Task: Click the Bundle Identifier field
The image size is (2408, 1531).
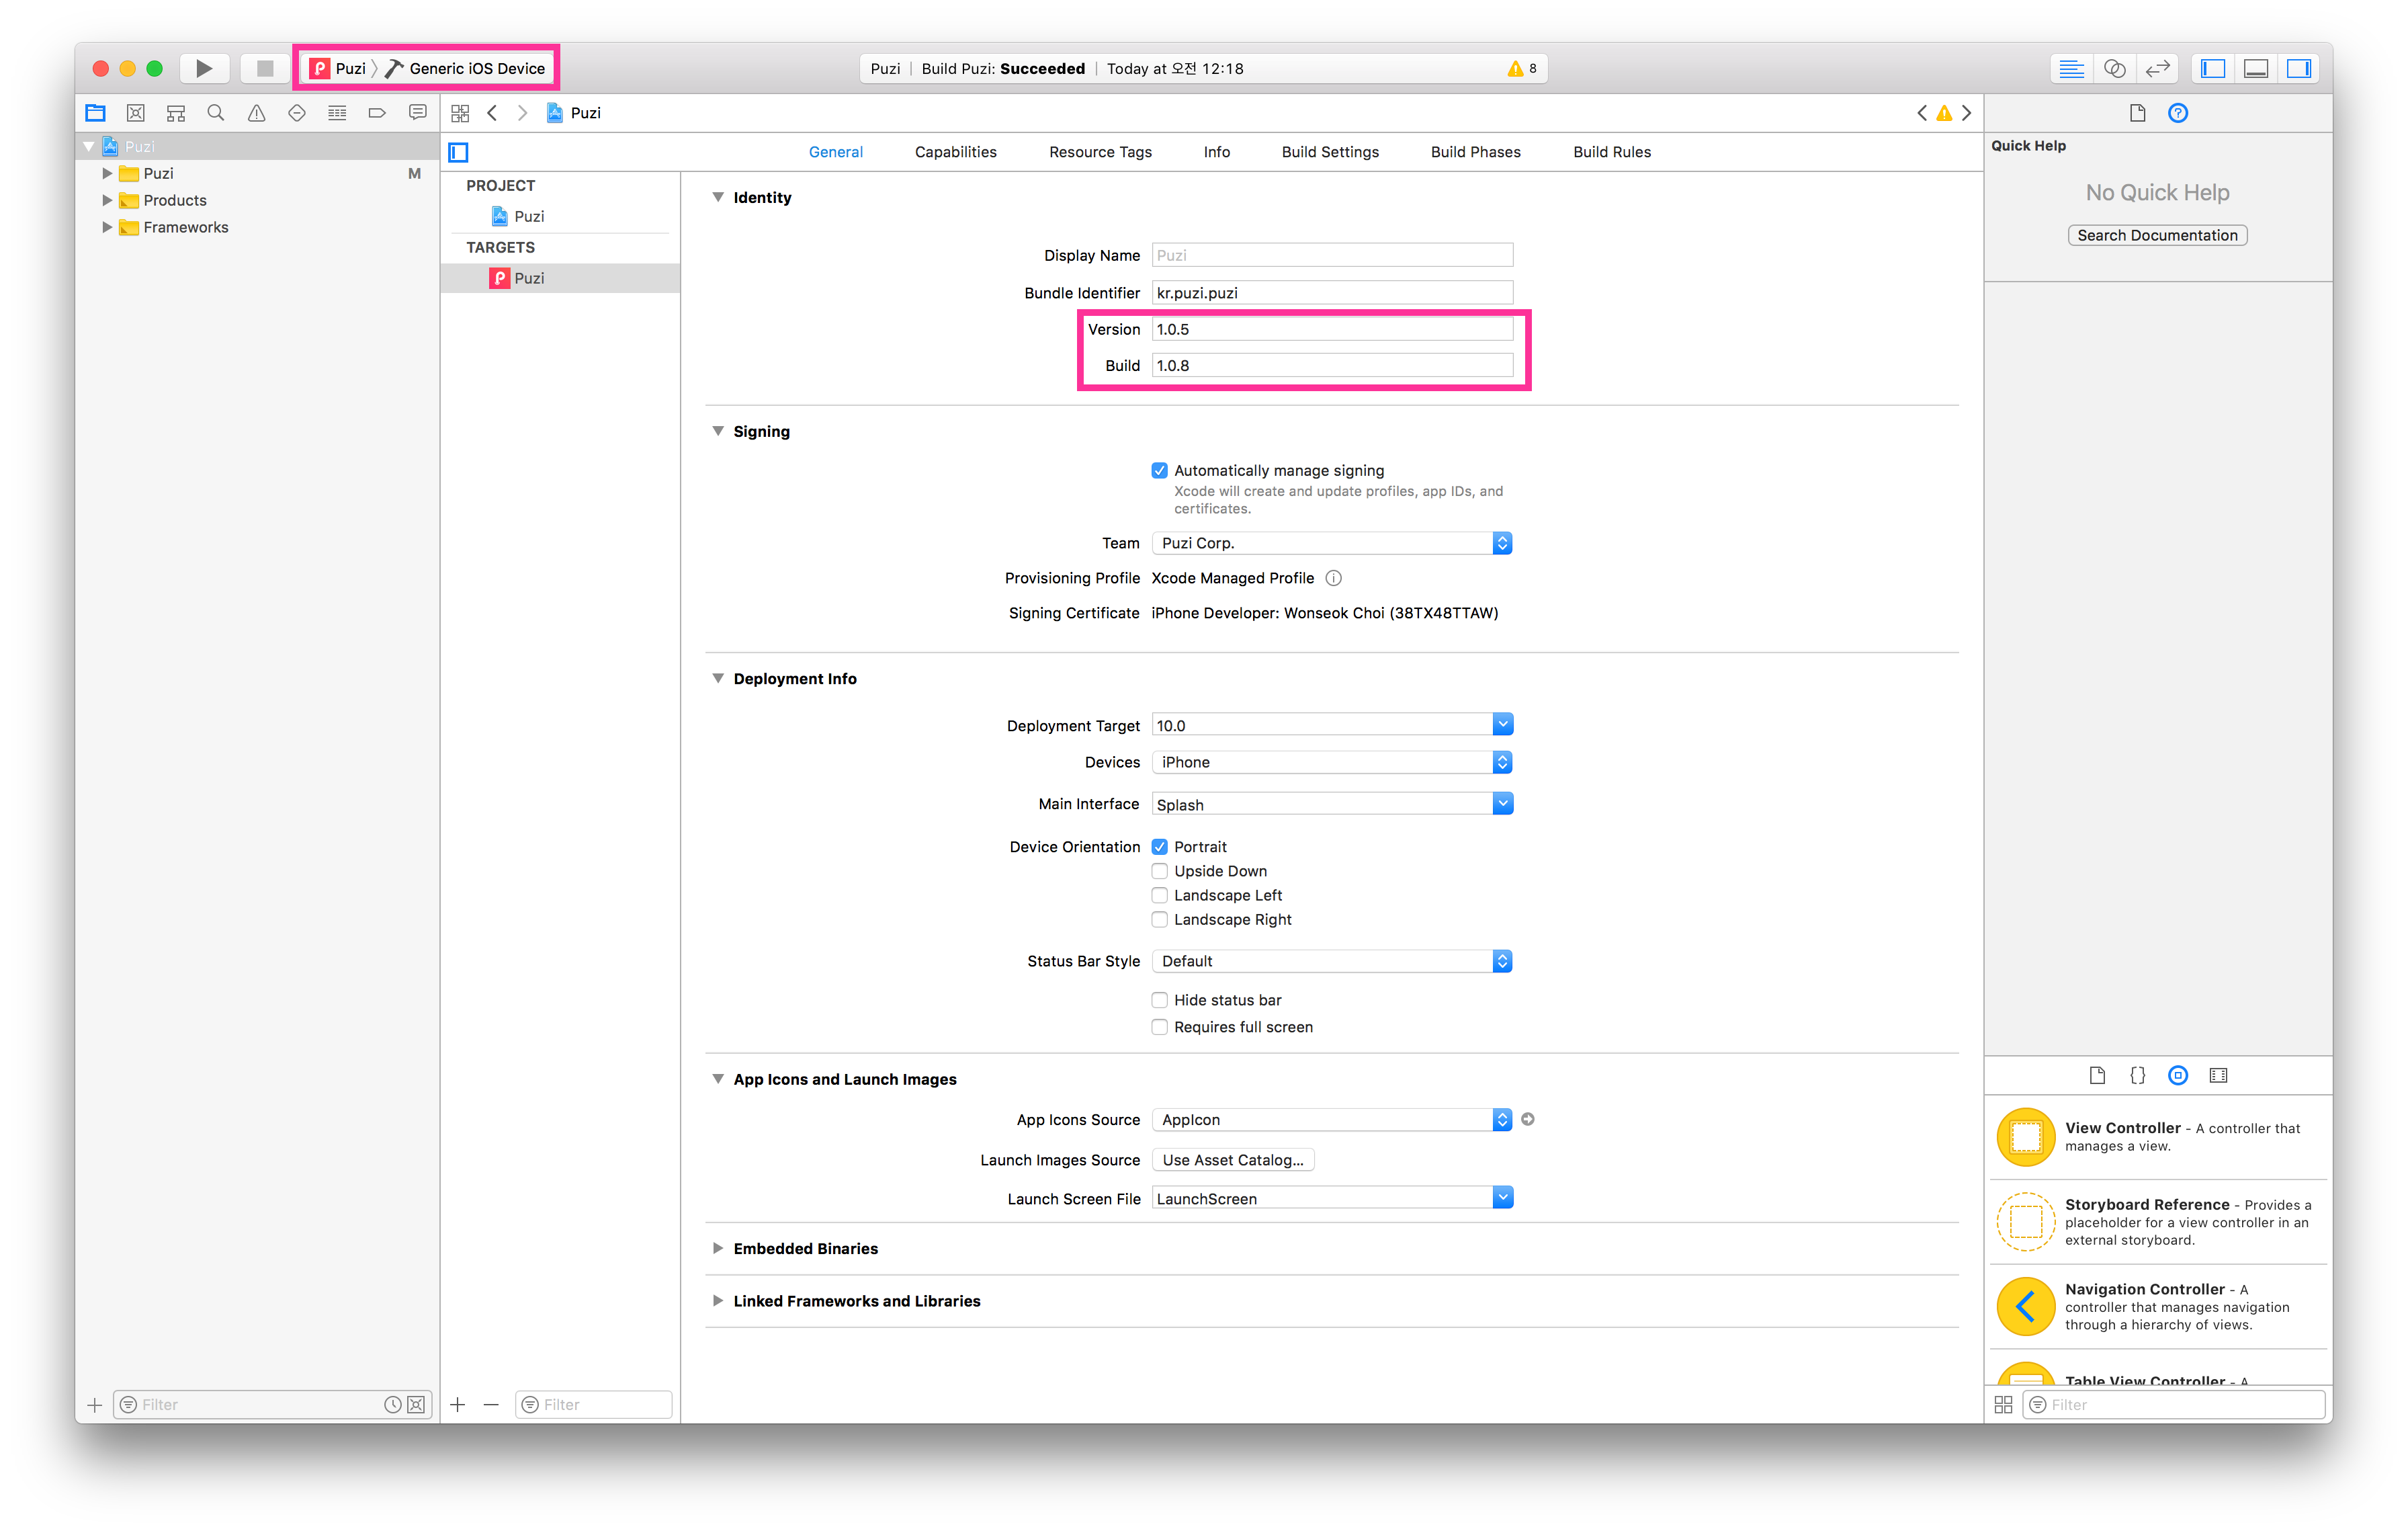Action: pos(1332,293)
